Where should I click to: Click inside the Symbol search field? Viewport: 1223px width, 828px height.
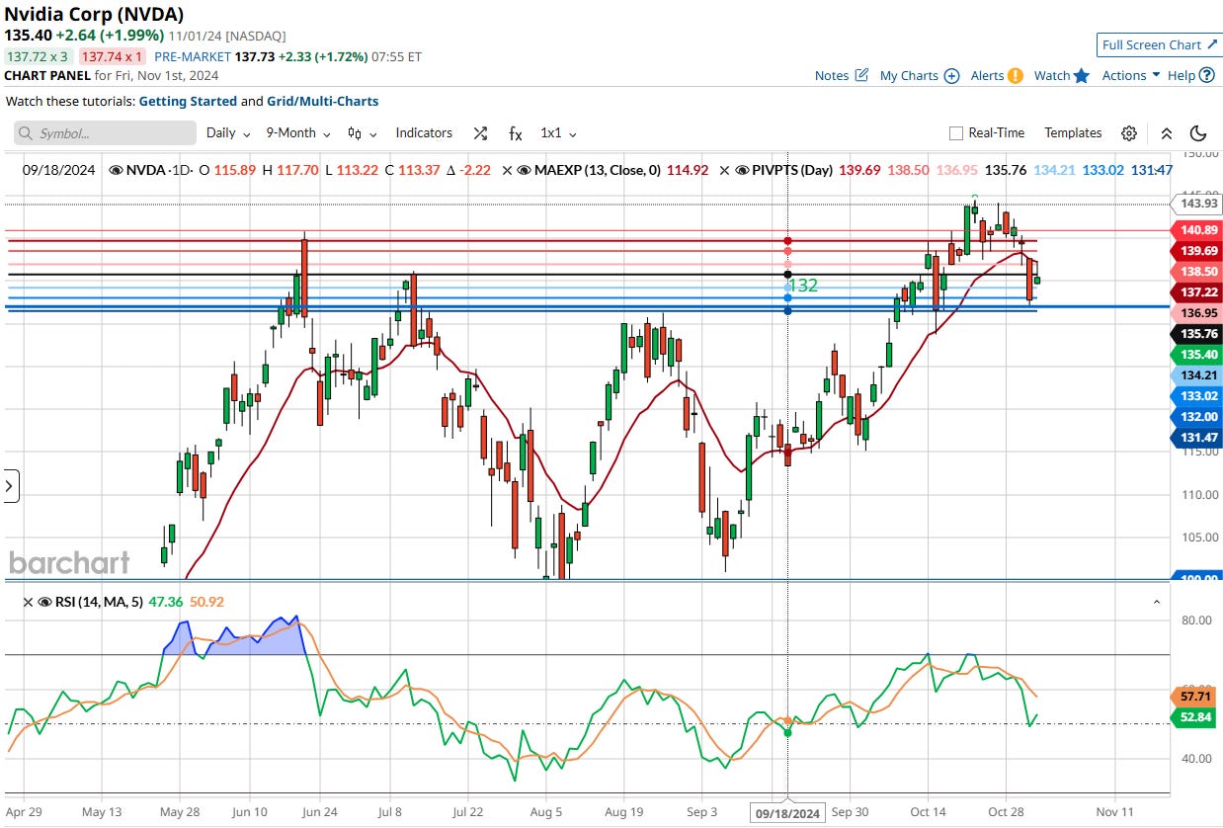(x=105, y=133)
